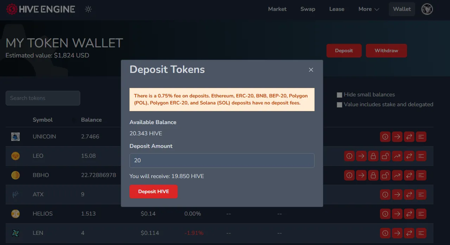Click the BBHO coin logo
The image size is (450, 245).
click(15, 175)
